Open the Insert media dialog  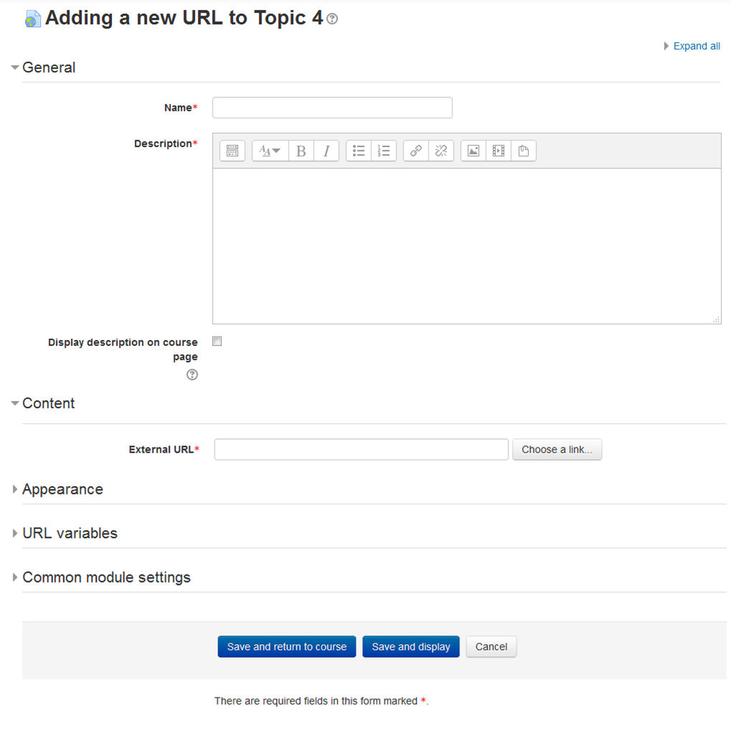coord(498,151)
